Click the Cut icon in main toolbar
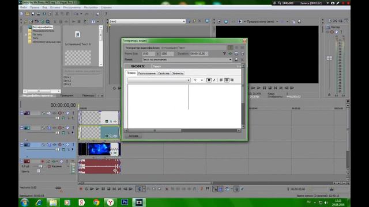 click(x=57, y=14)
